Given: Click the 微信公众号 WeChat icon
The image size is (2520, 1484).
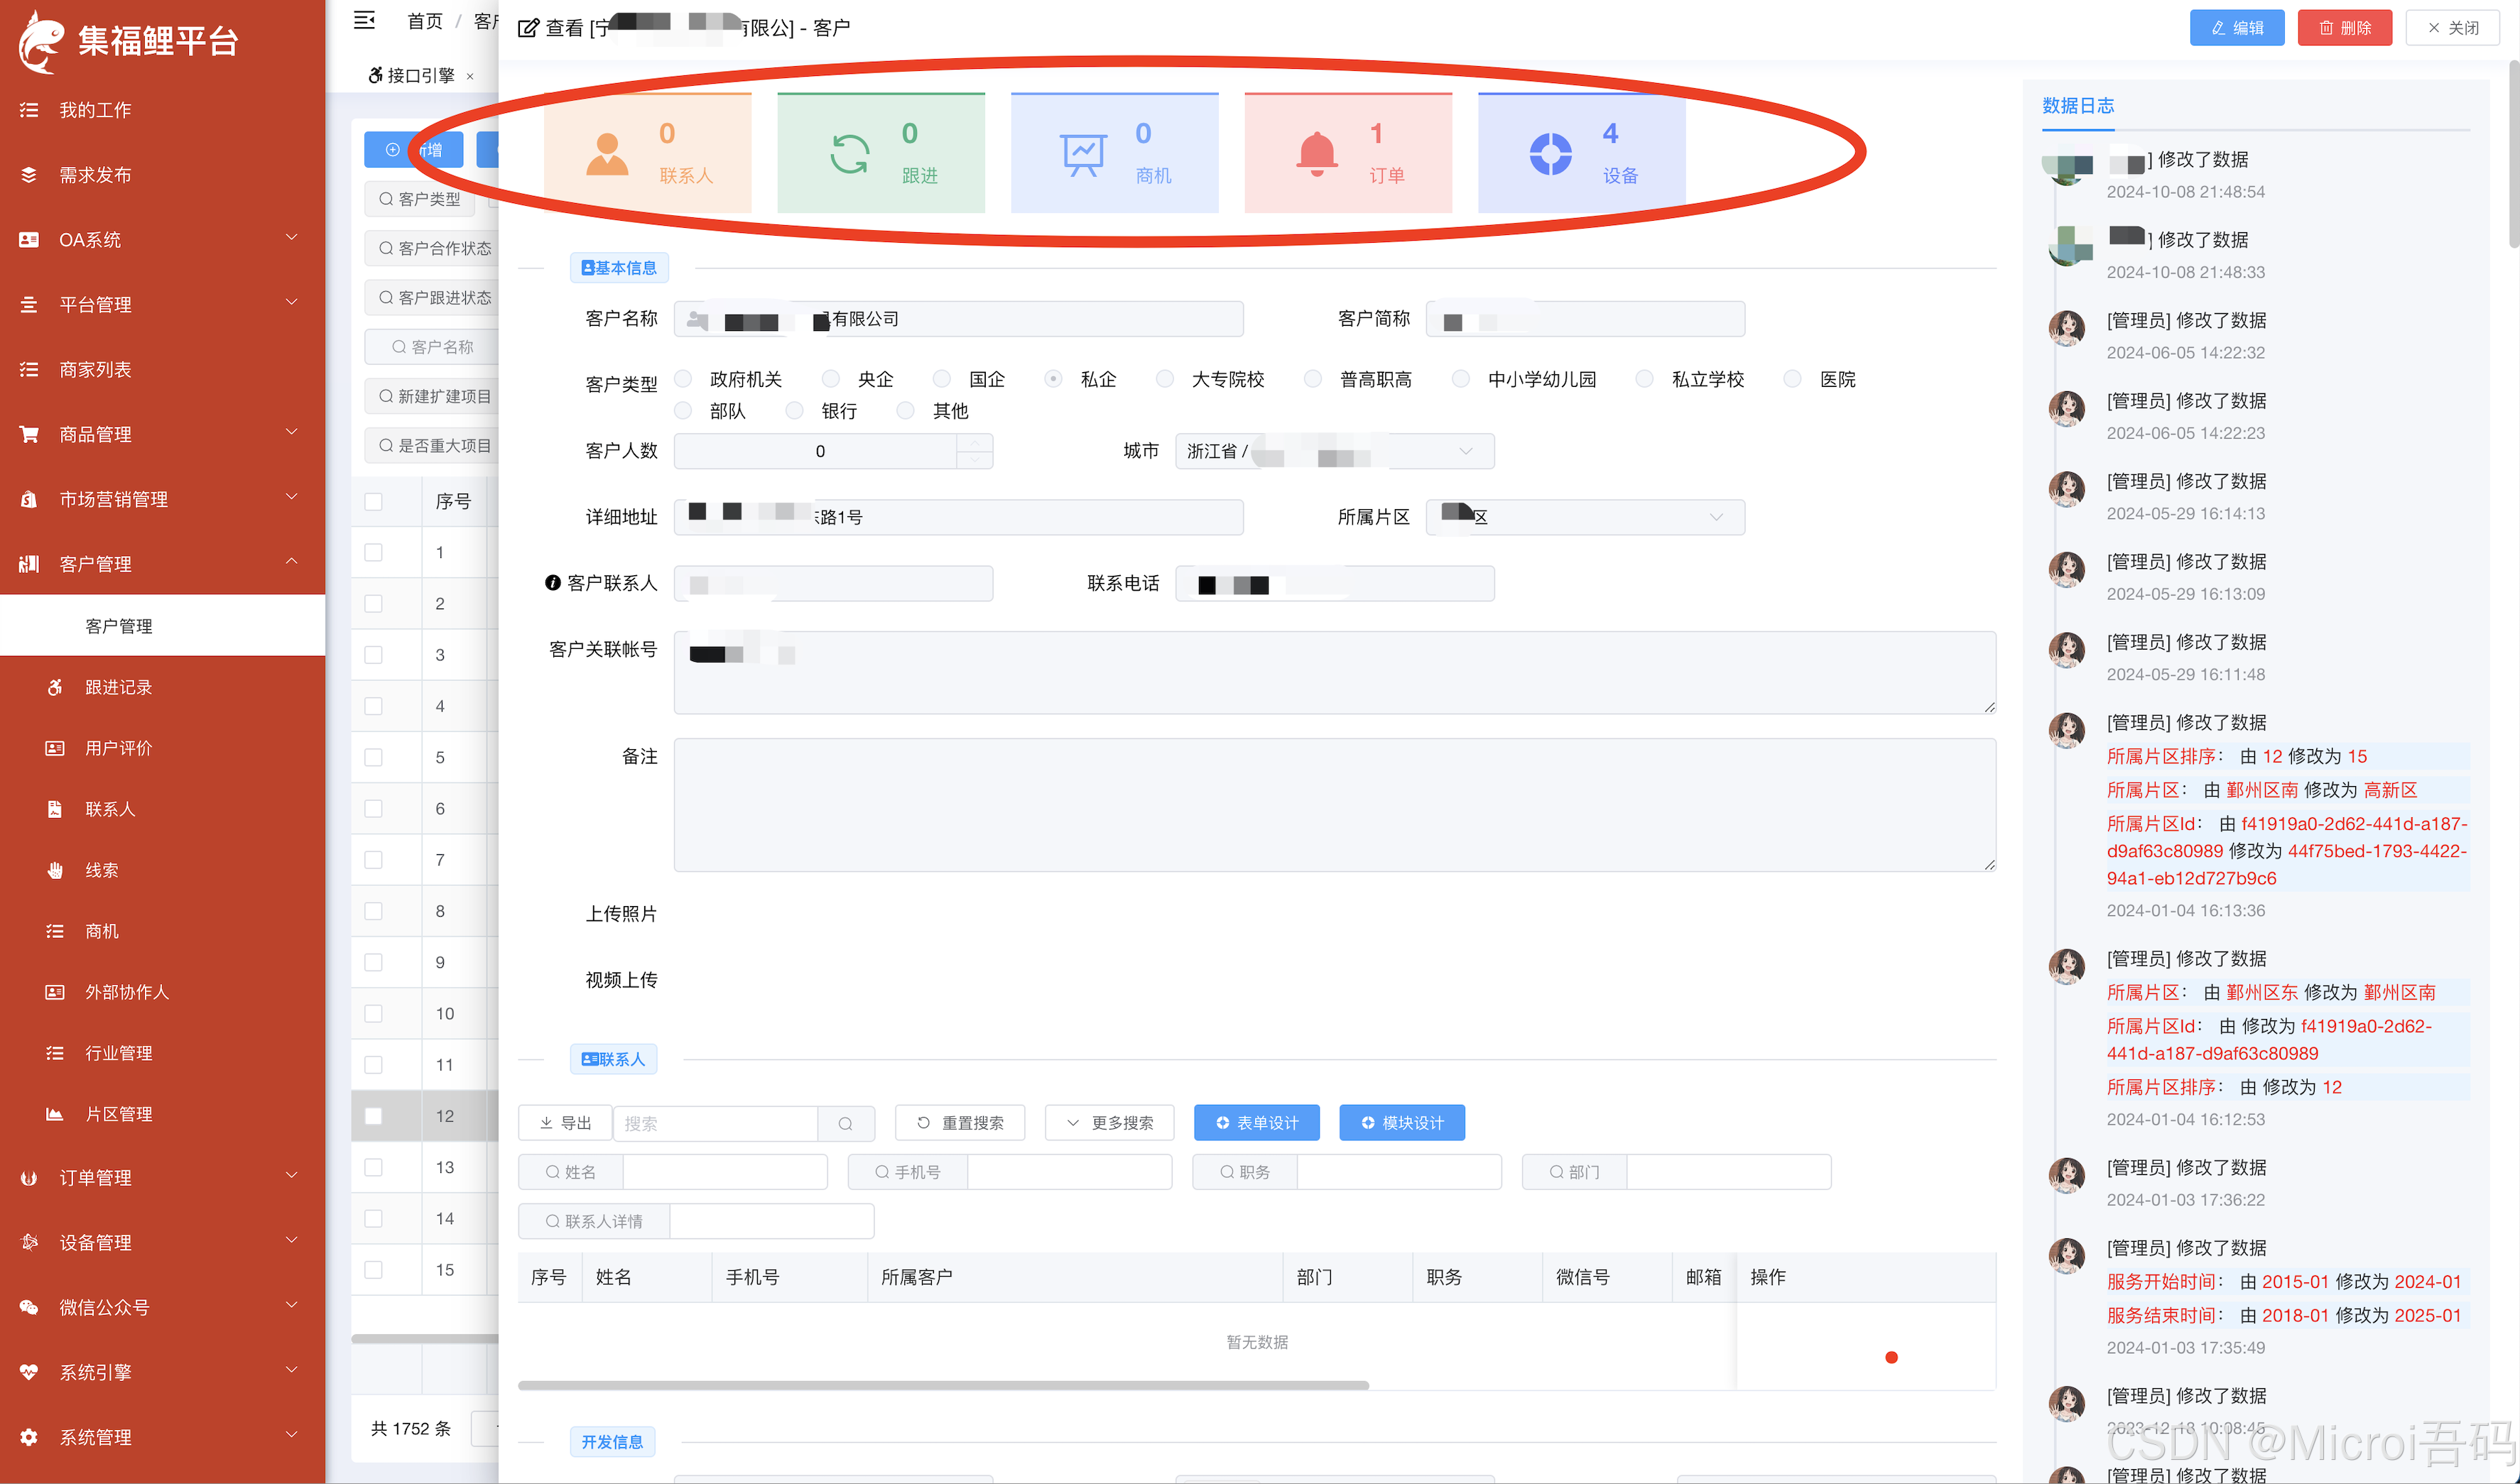Looking at the screenshot, I should [x=29, y=1307].
